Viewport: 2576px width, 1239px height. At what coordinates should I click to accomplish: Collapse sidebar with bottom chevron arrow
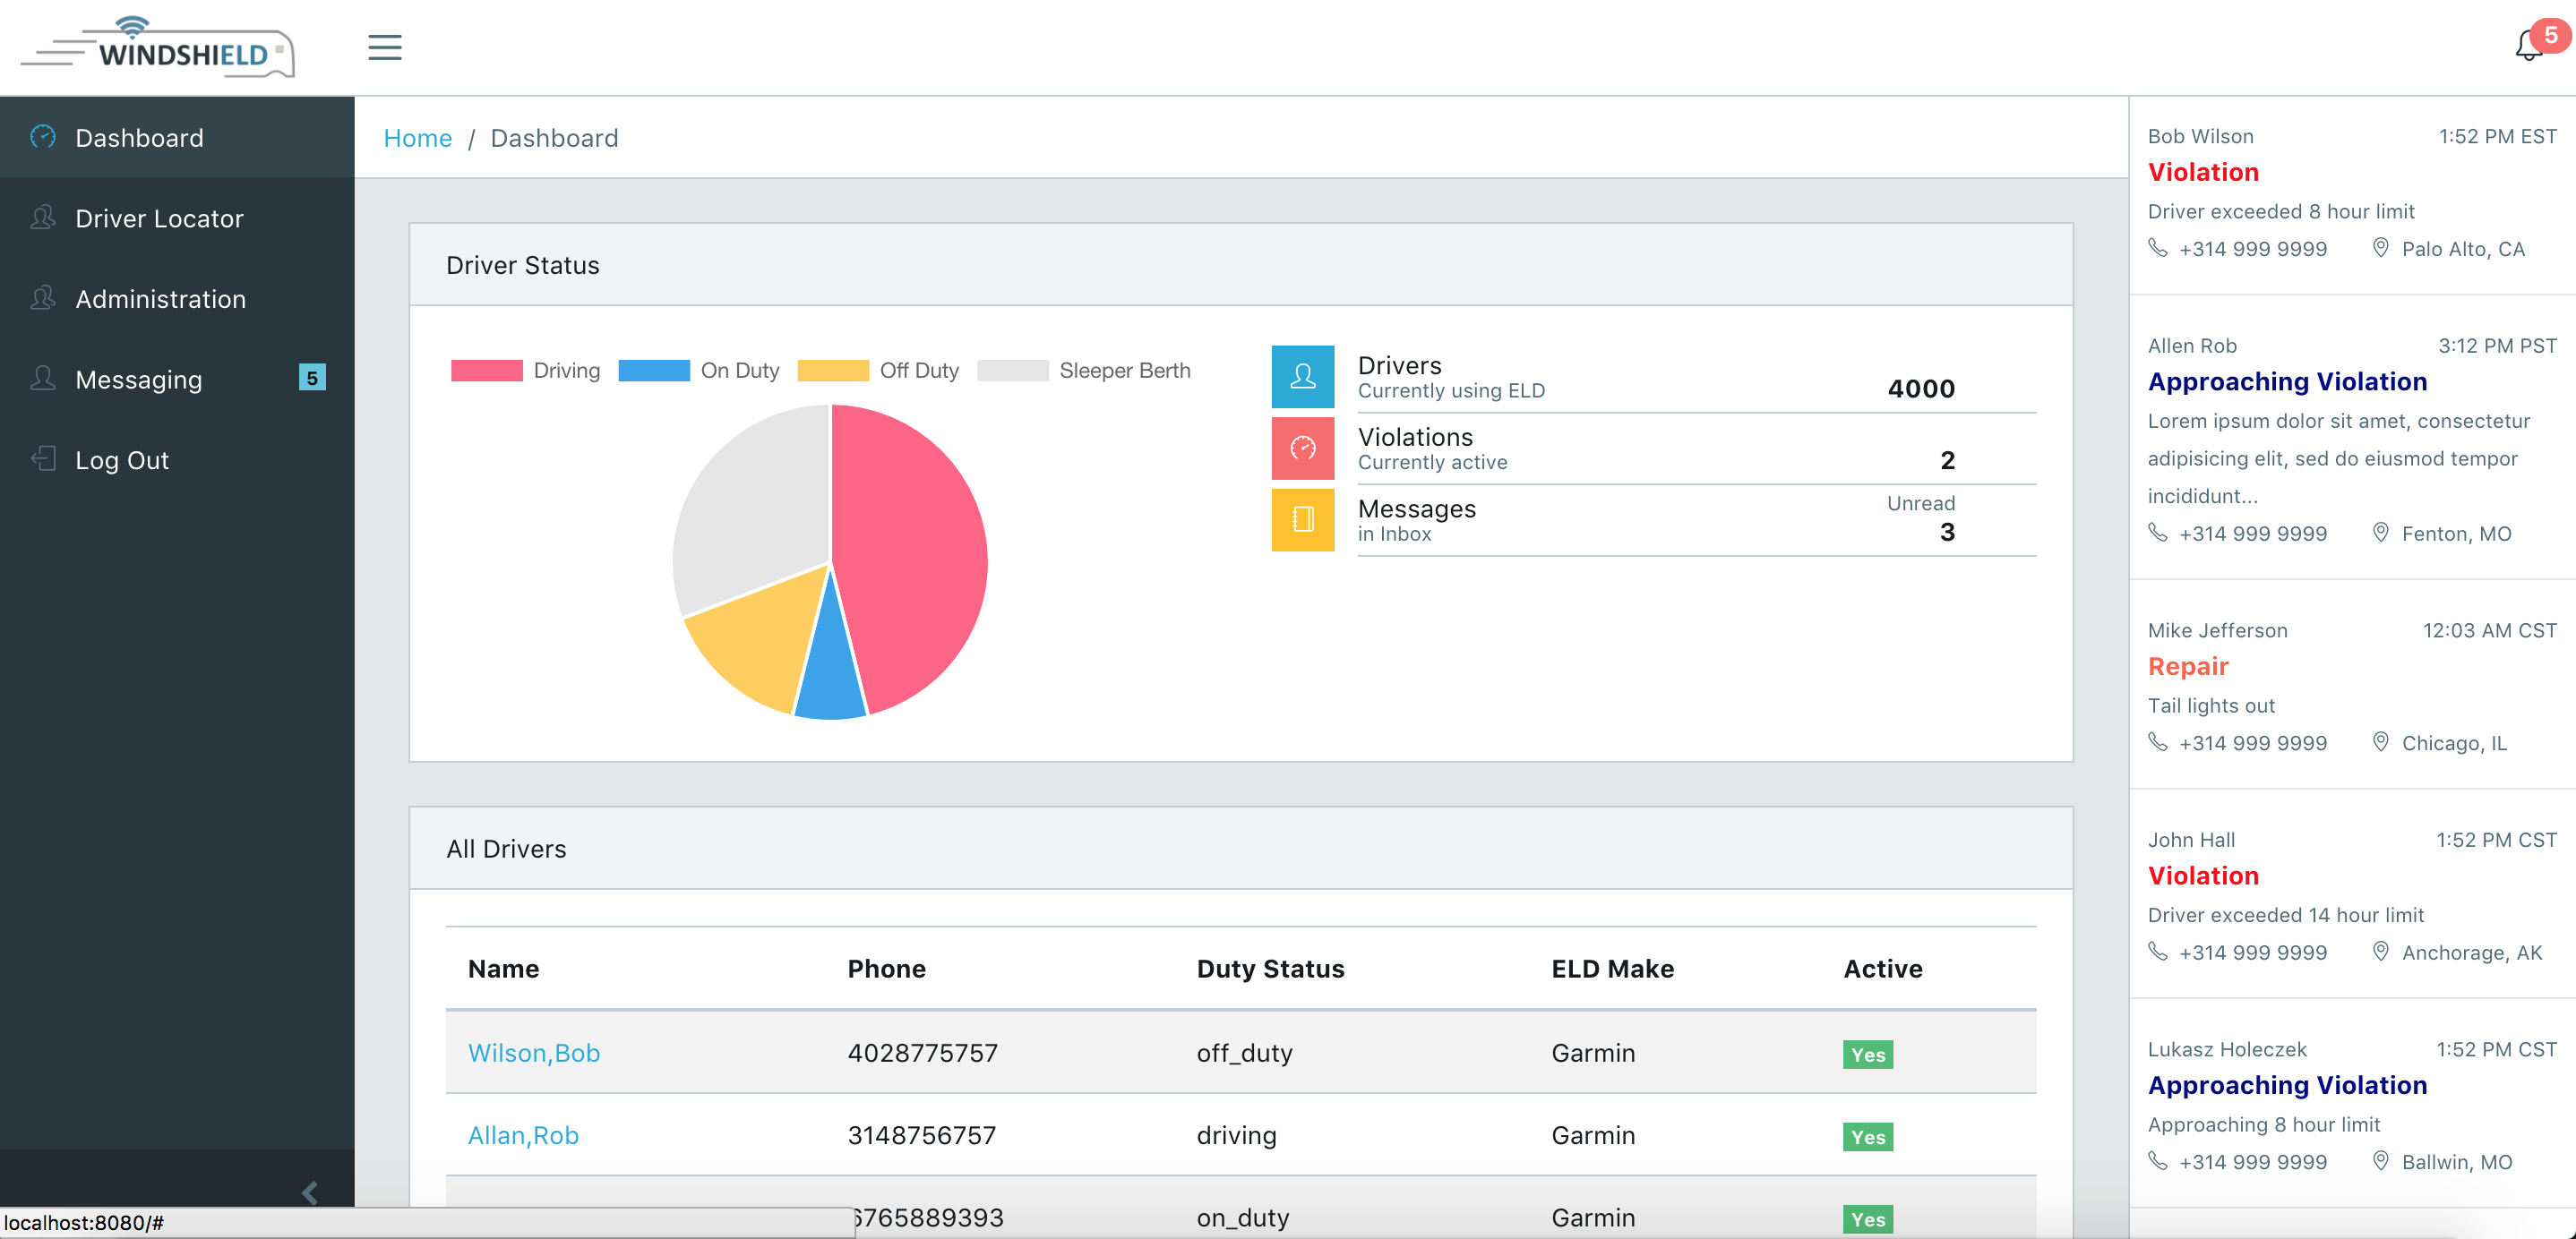pos(310,1192)
